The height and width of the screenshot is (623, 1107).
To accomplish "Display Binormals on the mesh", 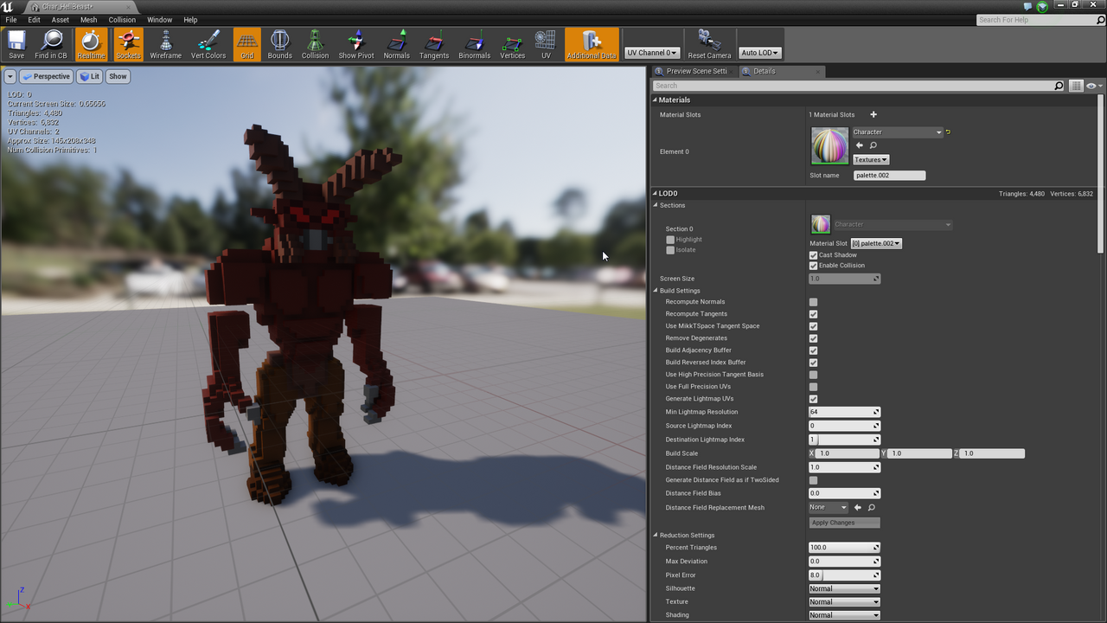I will tap(474, 44).
